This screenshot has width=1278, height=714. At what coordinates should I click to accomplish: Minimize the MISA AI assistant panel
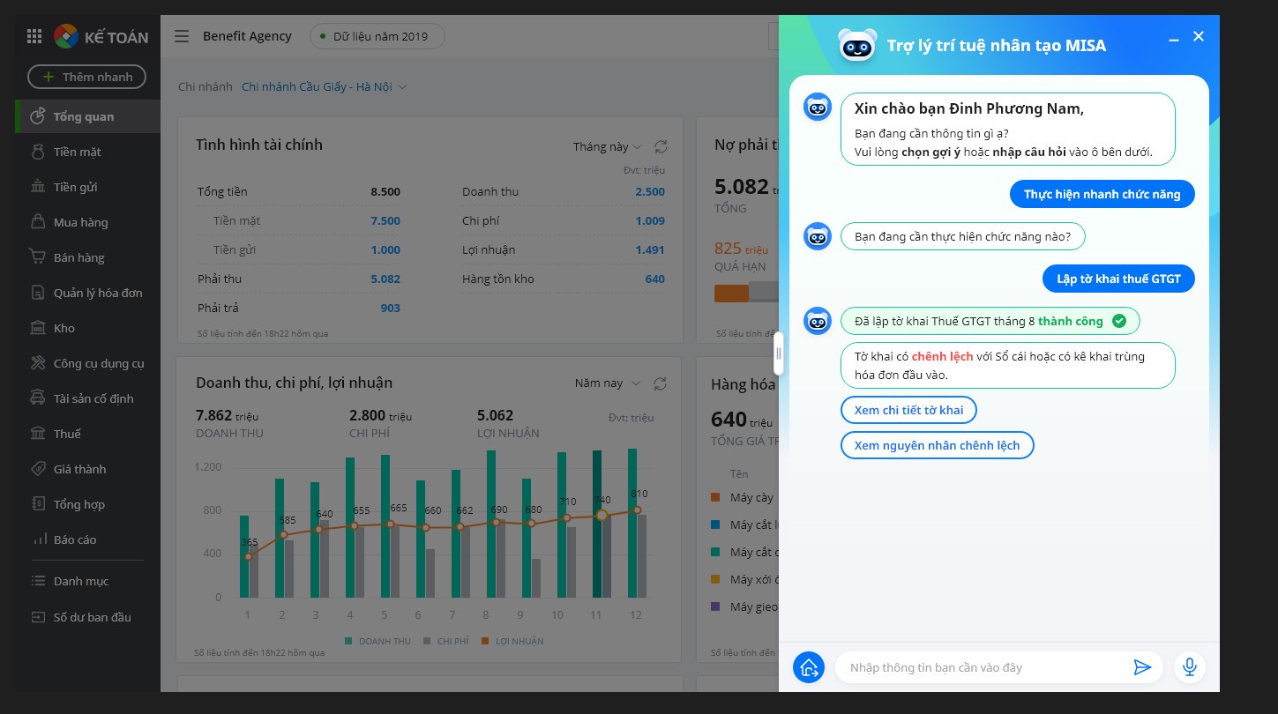pos(1173,39)
